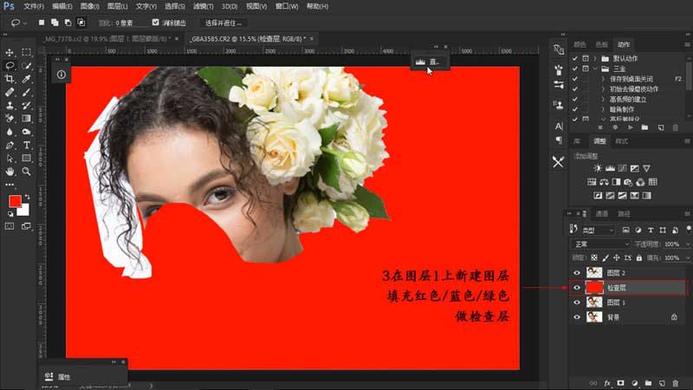Toggle the 消除锯齿 anti-alias checkbox
The width and height of the screenshot is (693, 390).
click(x=156, y=22)
